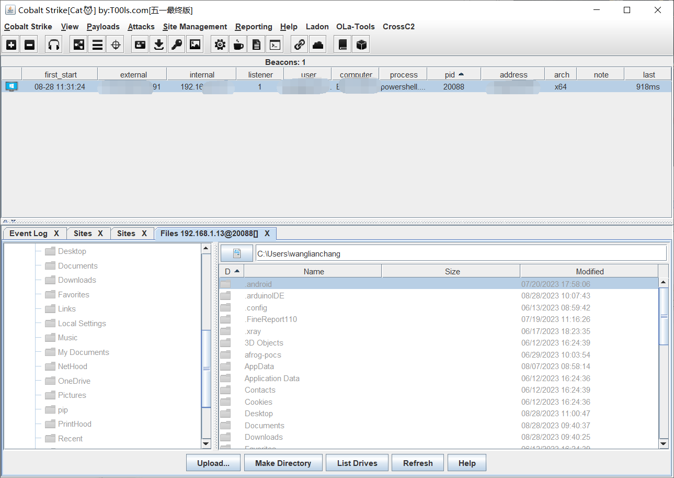
Task: Click the chain link host file icon
Action: point(300,45)
